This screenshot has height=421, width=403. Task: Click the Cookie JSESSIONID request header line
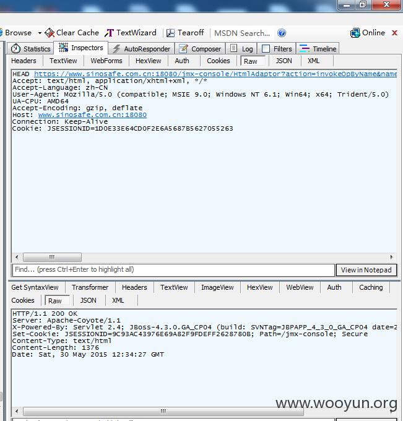pyautogui.click(x=123, y=129)
